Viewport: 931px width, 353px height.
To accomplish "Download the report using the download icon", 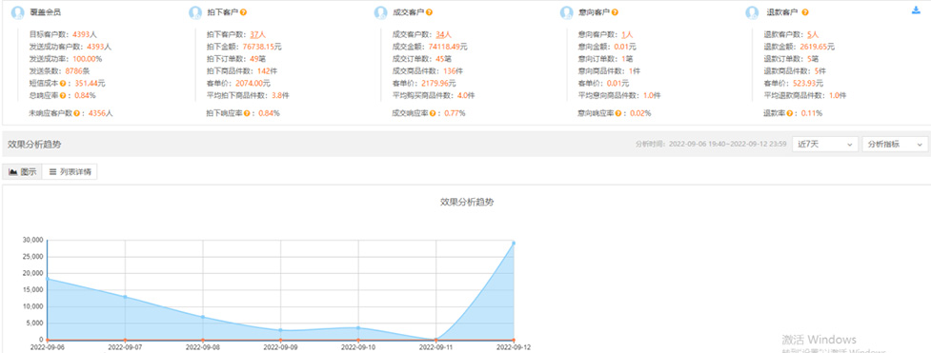I will coord(916,10).
